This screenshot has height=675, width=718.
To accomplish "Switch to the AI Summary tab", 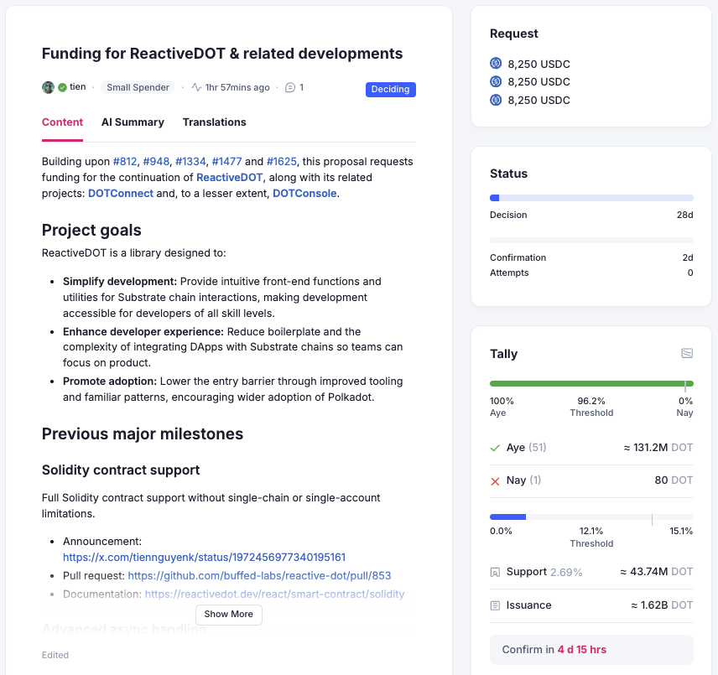I will [133, 122].
